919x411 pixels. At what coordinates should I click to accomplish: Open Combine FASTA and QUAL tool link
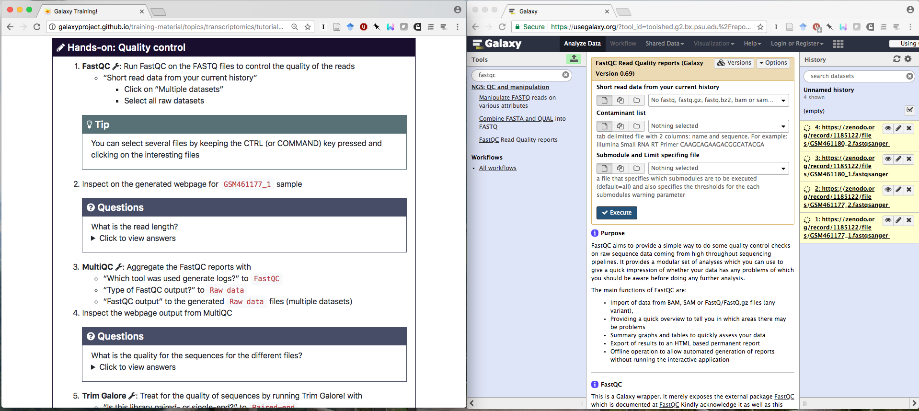click(516, 119)
